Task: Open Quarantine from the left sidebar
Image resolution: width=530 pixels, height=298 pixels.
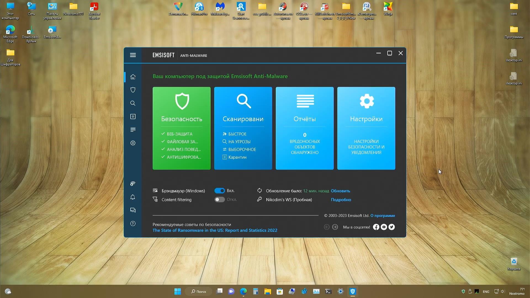Action: [133, 116]
